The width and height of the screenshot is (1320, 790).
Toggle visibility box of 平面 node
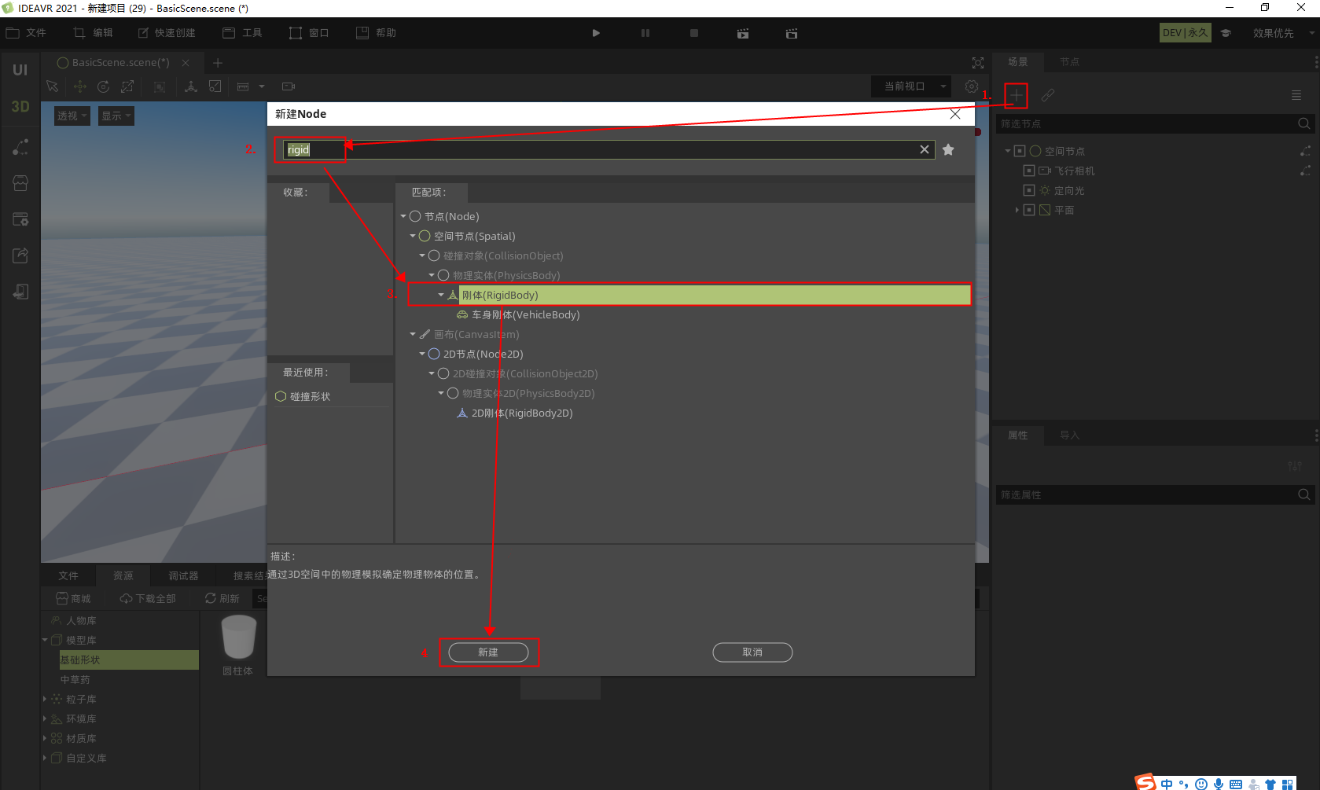point(1029,210)
